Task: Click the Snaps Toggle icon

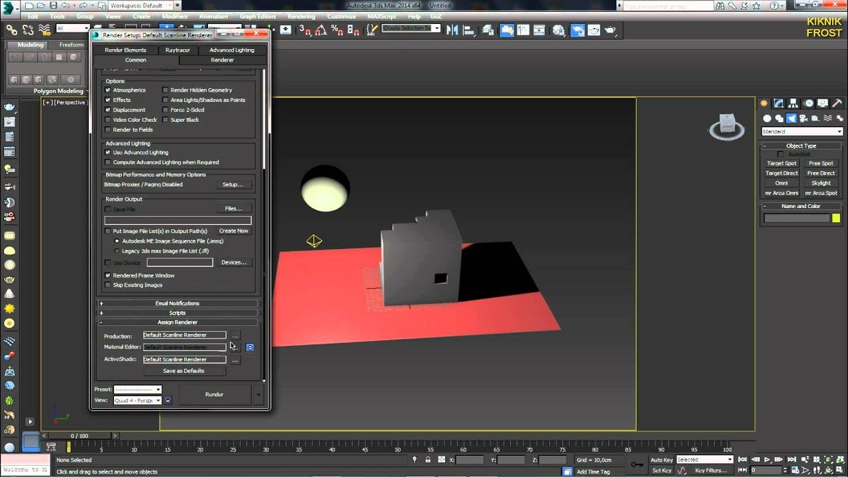Action: point(305,30)
